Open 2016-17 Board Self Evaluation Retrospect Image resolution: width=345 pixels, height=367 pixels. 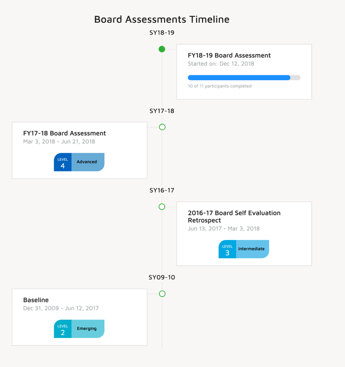(234, 216)
